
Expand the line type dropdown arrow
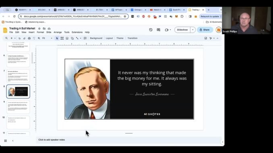(81, 38)
